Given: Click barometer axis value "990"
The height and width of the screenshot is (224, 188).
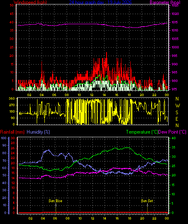Looking at the screenshot, I should pyautogui.click(x=175, y=64).
